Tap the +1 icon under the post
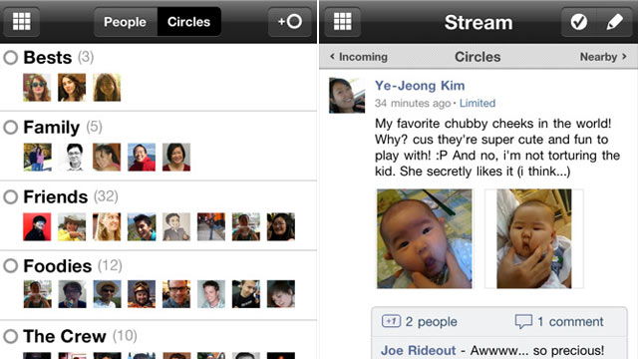The width and height of the screenshot is (638, 359). pos(391,321)
